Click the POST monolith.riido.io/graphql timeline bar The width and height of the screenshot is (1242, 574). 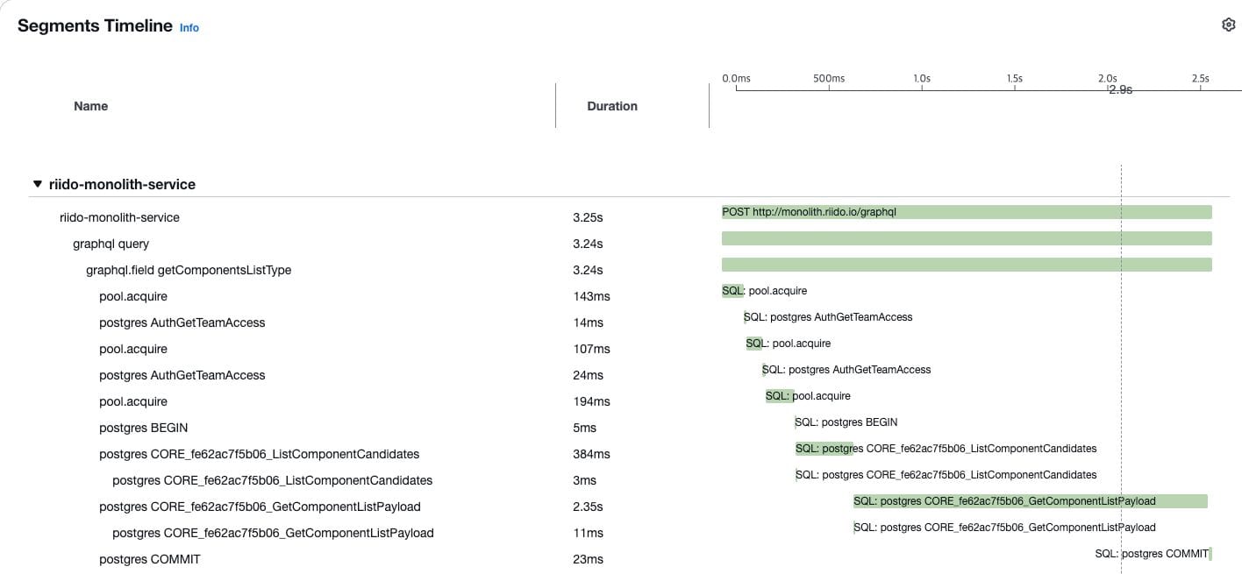pos(967,212)
